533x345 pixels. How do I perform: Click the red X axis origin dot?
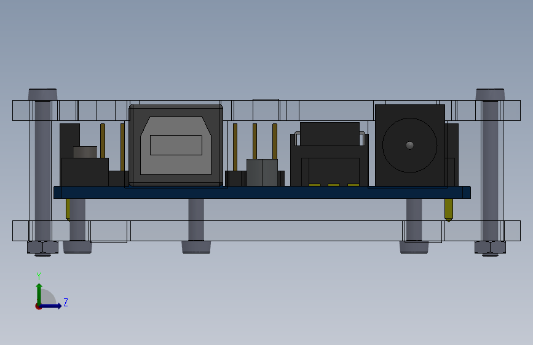pos(38,306)
